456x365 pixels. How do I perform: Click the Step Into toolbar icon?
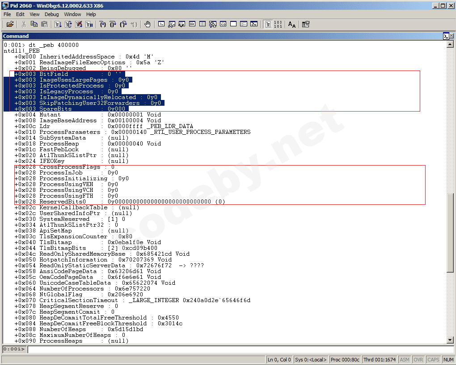pyautogui.click(x=103, y=24)
